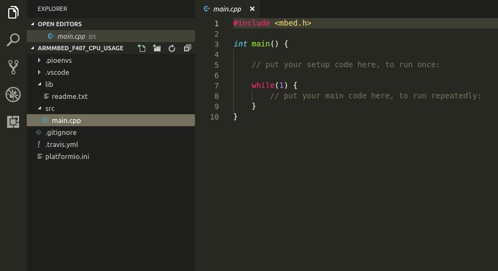Click line number 3 in gutter
This screenshot has width=498, height=271.
[x=217, y=44]
